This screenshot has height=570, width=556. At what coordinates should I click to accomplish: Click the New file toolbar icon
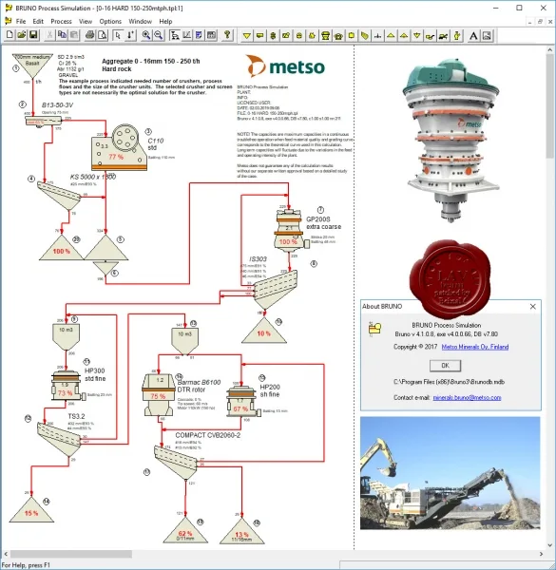point(10,35)
